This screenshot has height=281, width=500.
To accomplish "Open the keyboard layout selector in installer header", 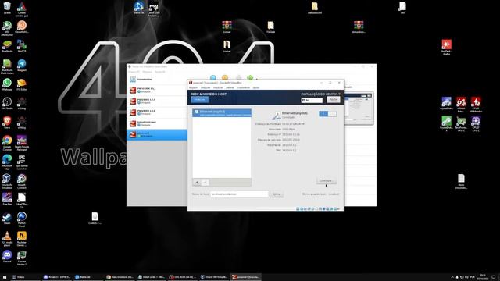I will pyautogui.click(x=312, y=100).
